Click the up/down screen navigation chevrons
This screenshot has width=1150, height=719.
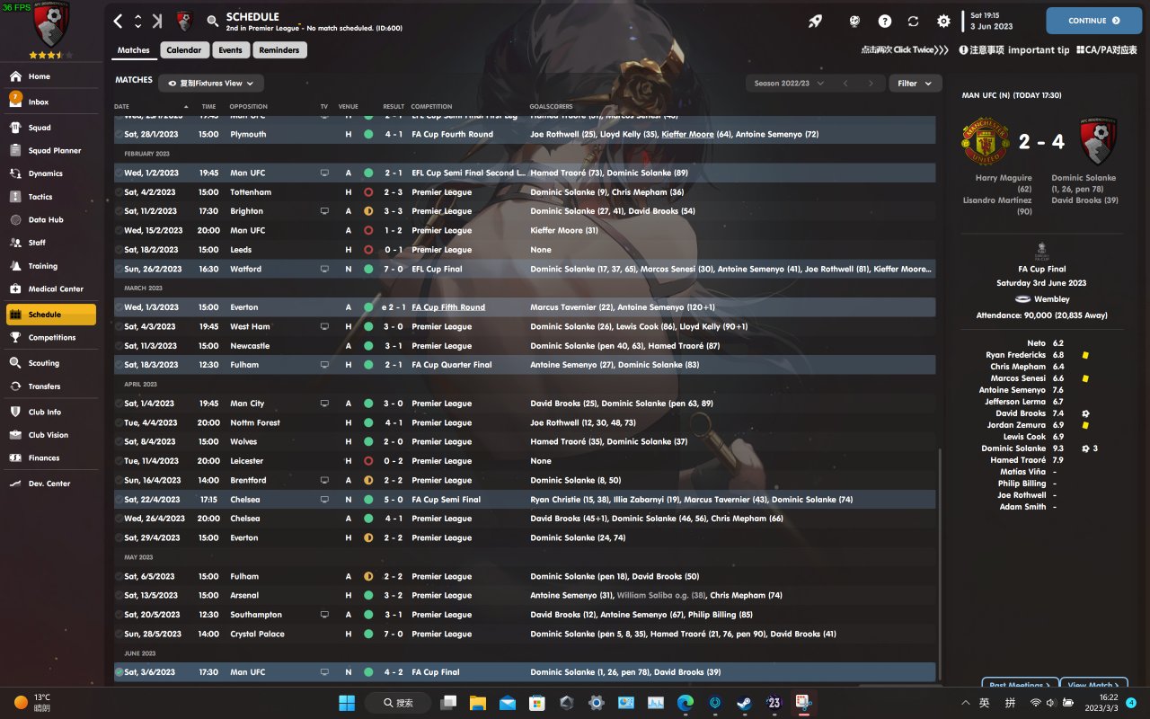pos(138,21)
